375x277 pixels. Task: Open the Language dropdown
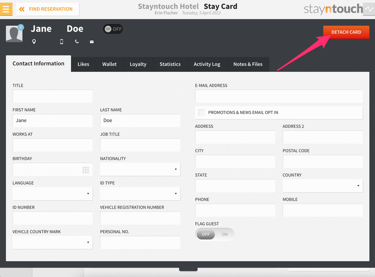[53, 194]
